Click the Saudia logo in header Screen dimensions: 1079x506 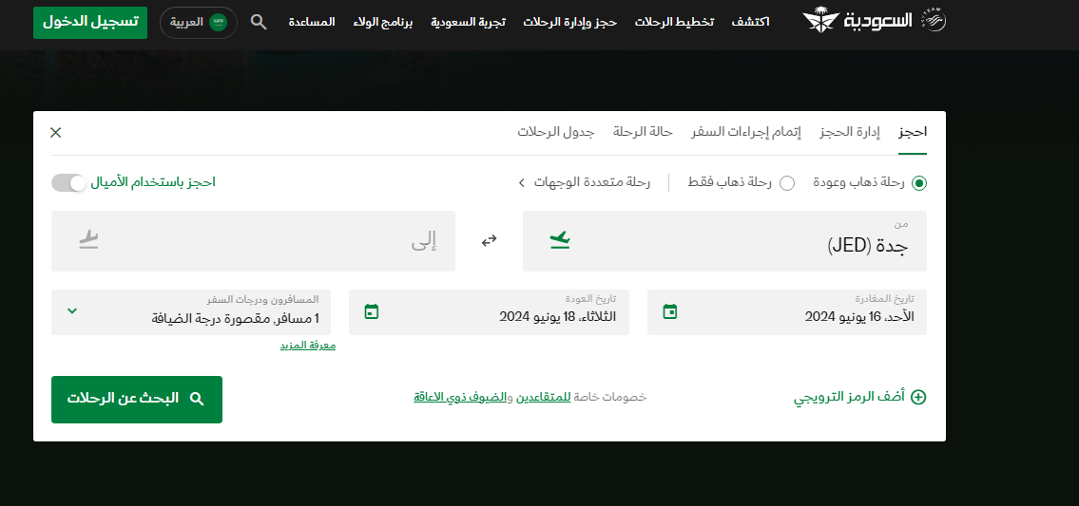pos(874,21)
